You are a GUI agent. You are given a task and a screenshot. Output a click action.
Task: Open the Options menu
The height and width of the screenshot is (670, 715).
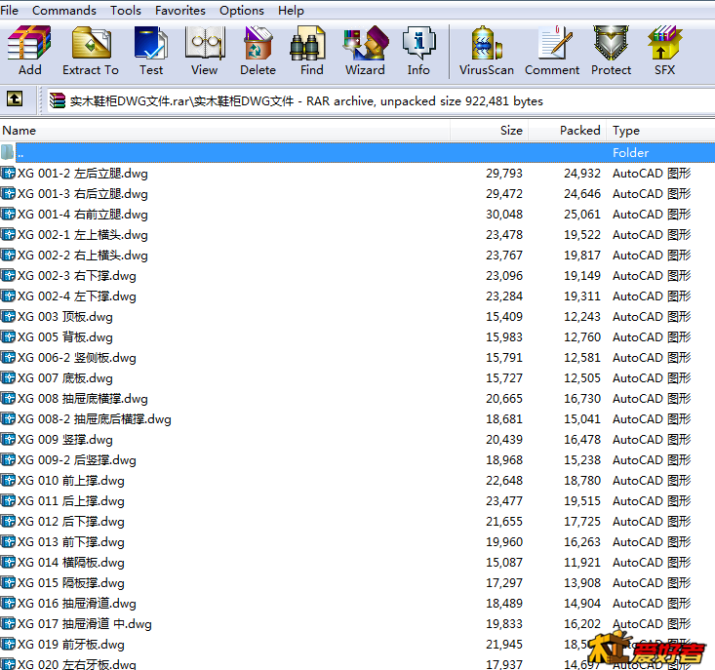point(242,11)
